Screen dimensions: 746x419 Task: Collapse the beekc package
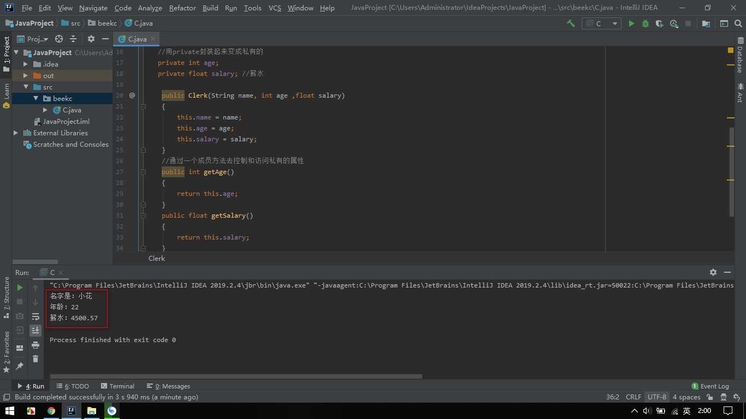(35, 99)
